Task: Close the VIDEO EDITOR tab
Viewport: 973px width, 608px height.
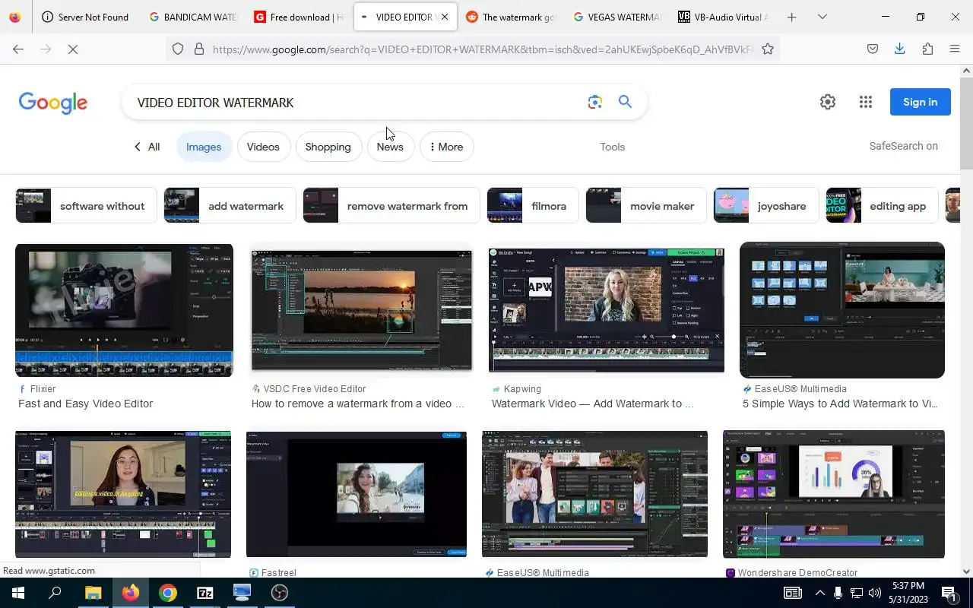Action: coord(445,17)
